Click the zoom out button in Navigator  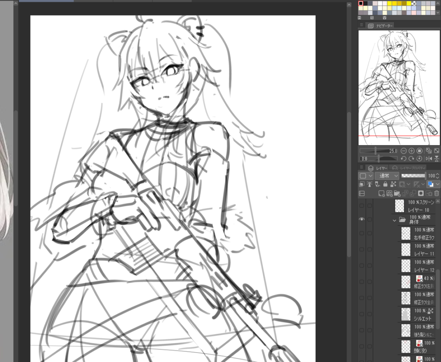click(x=404, y=151)
